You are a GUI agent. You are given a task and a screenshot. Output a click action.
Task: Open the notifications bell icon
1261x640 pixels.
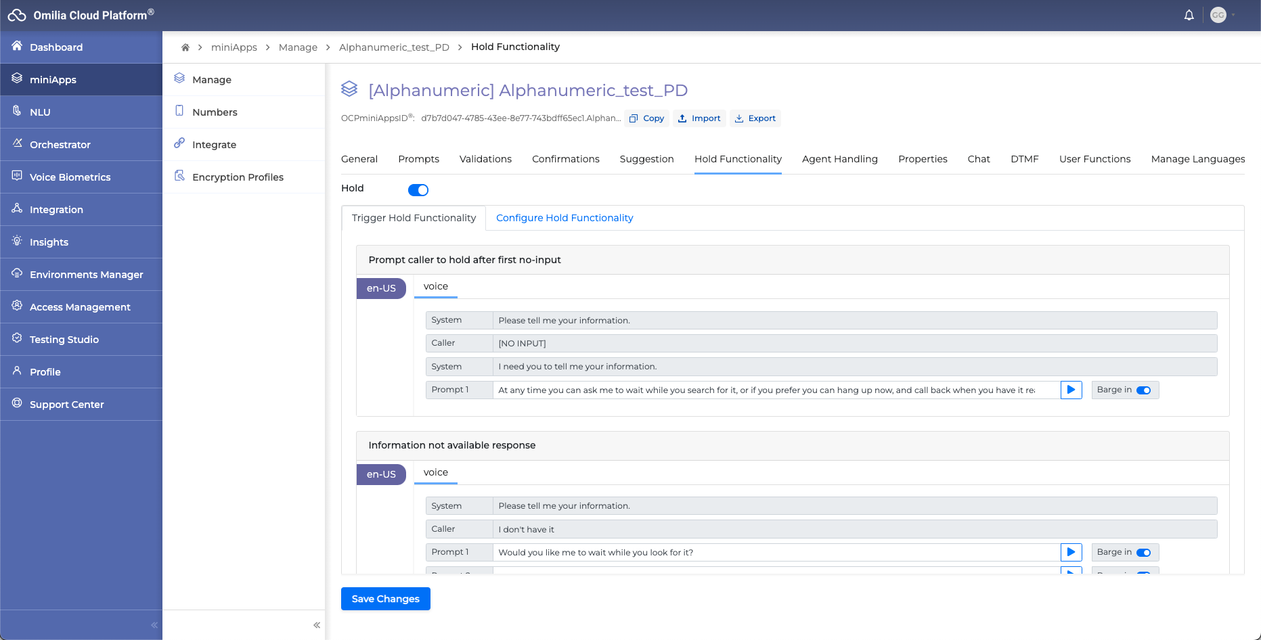pos(1189,15)
